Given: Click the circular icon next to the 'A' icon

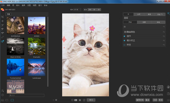Looking at the screenshot, I should click(x=80, y=100).
